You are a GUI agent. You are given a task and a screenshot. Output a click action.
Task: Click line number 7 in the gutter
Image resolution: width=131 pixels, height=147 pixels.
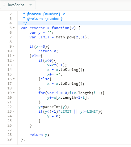[11, 37]
